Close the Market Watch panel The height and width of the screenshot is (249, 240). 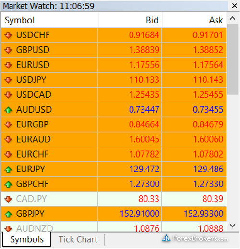(234, 6)
